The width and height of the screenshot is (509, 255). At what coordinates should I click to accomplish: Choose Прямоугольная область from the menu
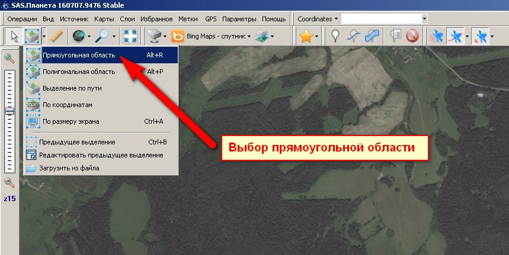79,56
